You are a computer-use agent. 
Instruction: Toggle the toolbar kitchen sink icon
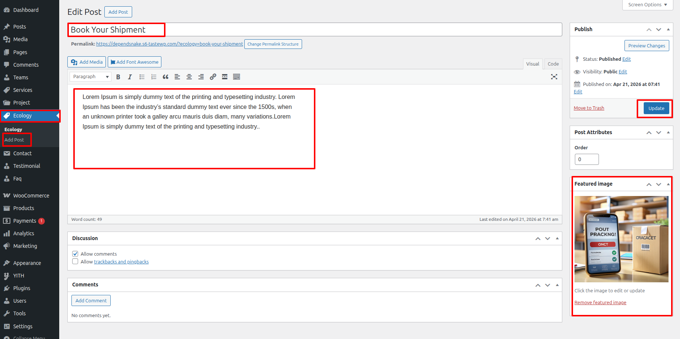pos(237,77)
